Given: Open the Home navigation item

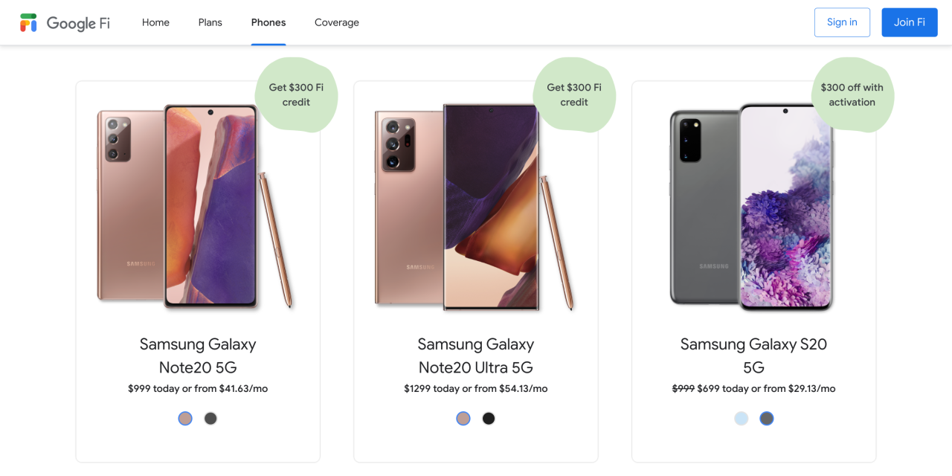Looking at the screenshot, I should (x=155, y=22).
